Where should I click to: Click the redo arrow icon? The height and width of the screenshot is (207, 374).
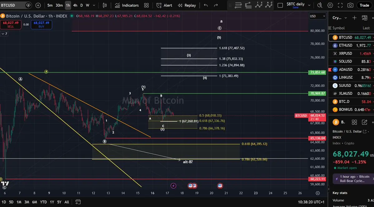[x=216, y=5]
